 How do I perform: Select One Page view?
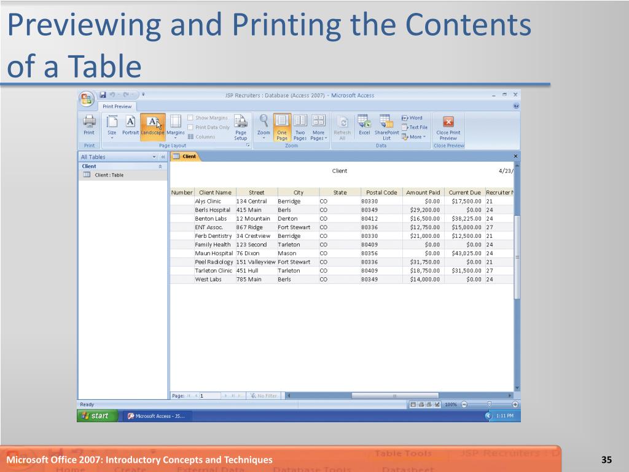[282, 127]
